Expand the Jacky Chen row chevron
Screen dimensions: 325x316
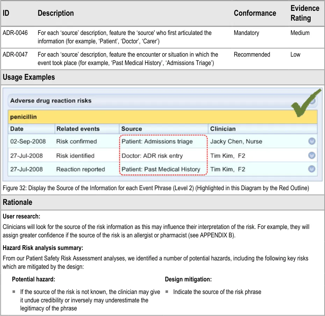pos(312,142)
